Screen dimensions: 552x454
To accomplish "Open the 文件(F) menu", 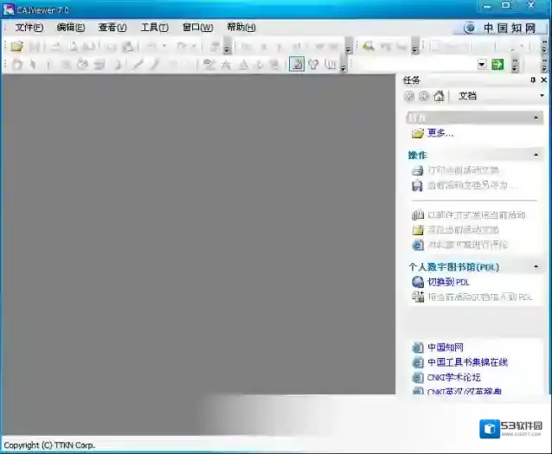I will tap(29, 27).
